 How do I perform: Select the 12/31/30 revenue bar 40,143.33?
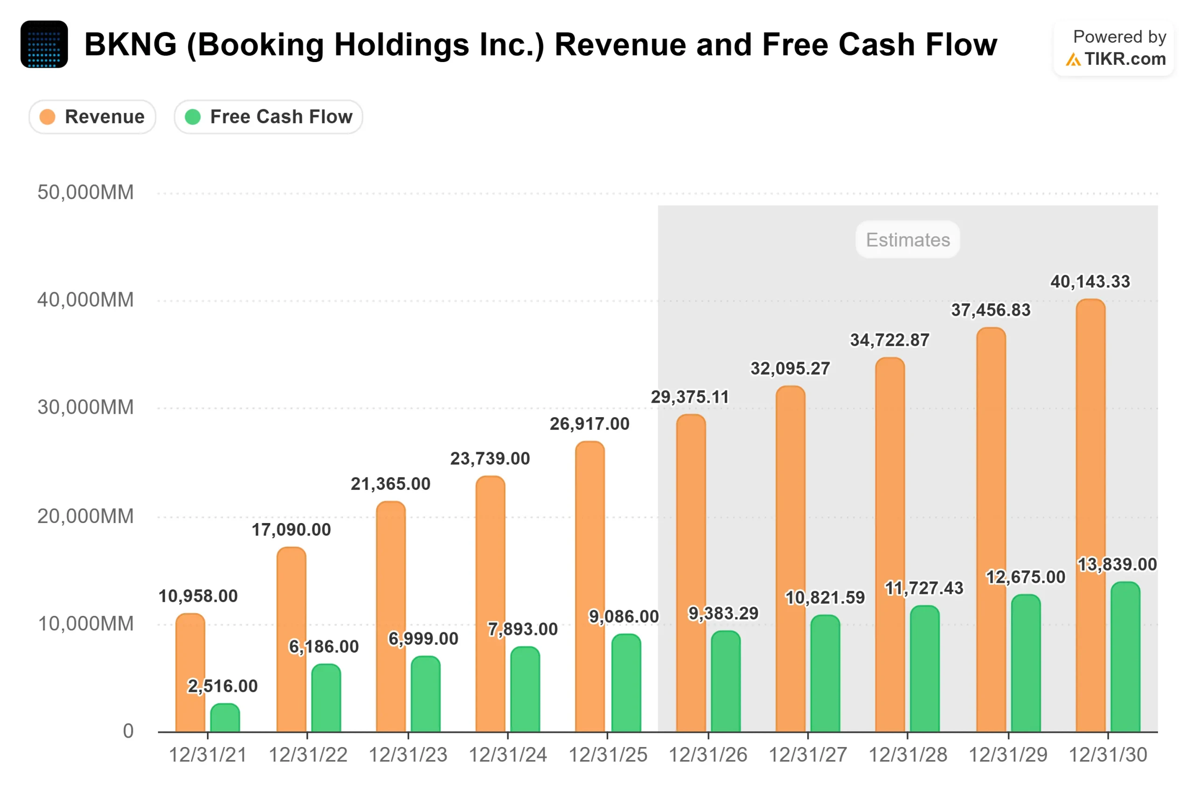point(1090,515)
